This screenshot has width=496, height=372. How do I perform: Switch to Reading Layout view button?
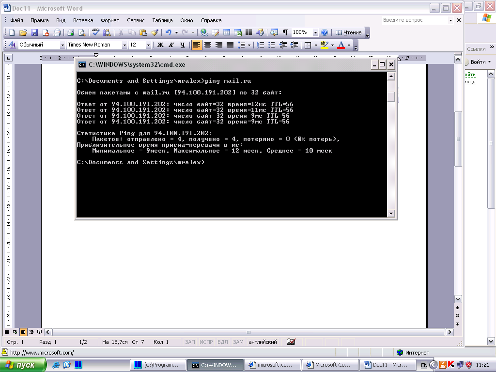click(x=40, y=332)
